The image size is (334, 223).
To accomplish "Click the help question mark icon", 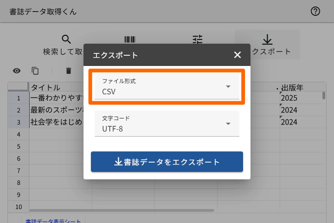I will pyautogui.click(x=315, y=12).
